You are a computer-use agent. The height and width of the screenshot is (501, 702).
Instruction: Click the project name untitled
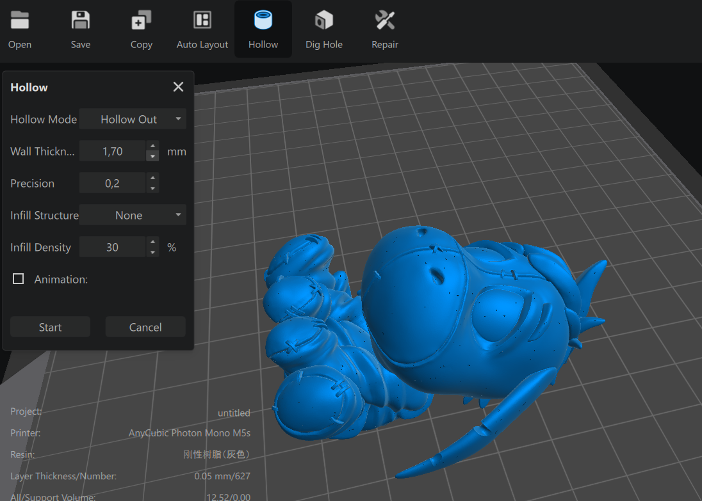coord(234,413)
